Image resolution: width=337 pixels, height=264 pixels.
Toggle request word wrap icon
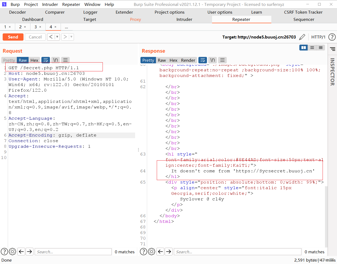click(x=46, y=60)
